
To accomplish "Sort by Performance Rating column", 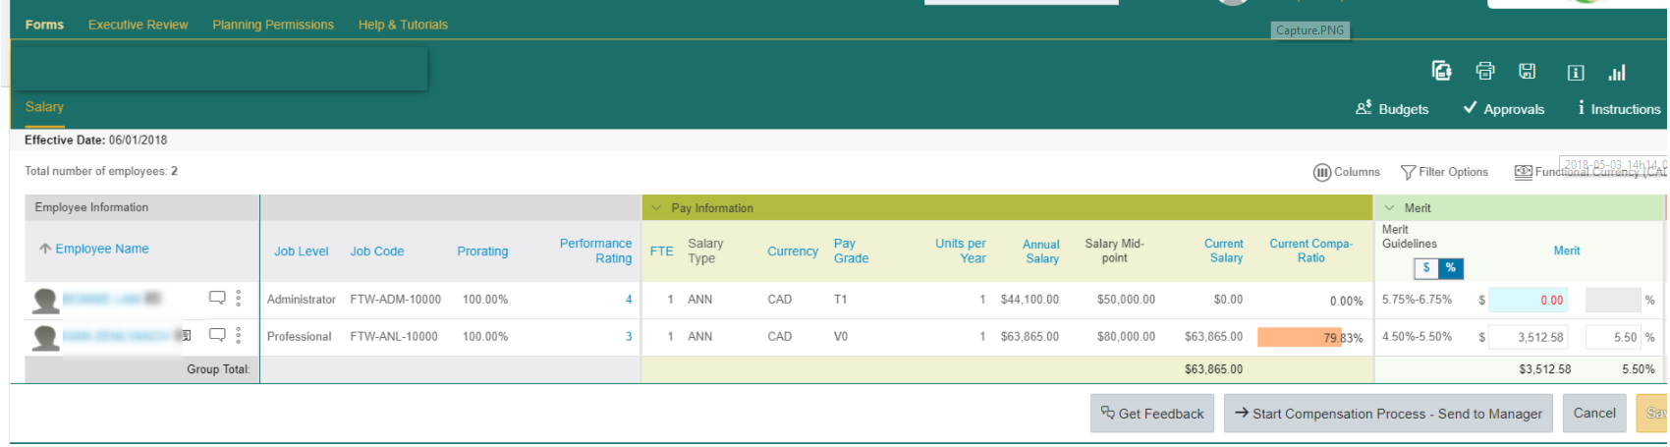I will click(595, 251).
